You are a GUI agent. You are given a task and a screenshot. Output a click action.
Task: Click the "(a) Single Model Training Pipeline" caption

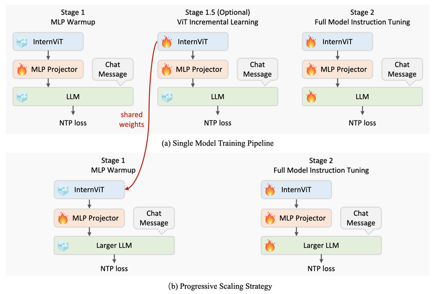coord(218,144)
